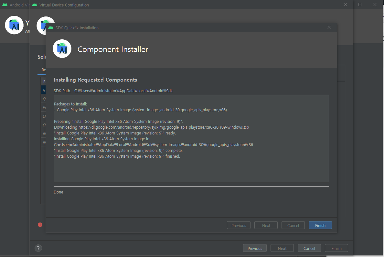Click Next in the Virtual Device Configuration window
This screenshot has height=257, width=384.
(282, 248)
